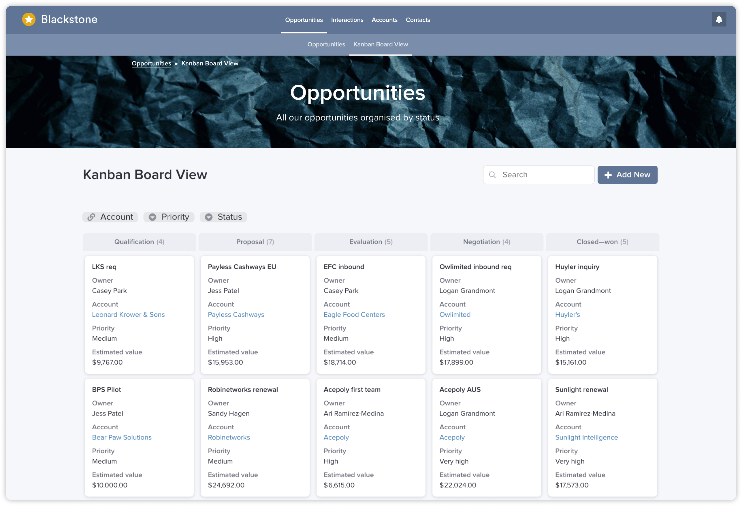Click the plus icon on Add New button
The image size is (742, 506).
tap(608, 175)
